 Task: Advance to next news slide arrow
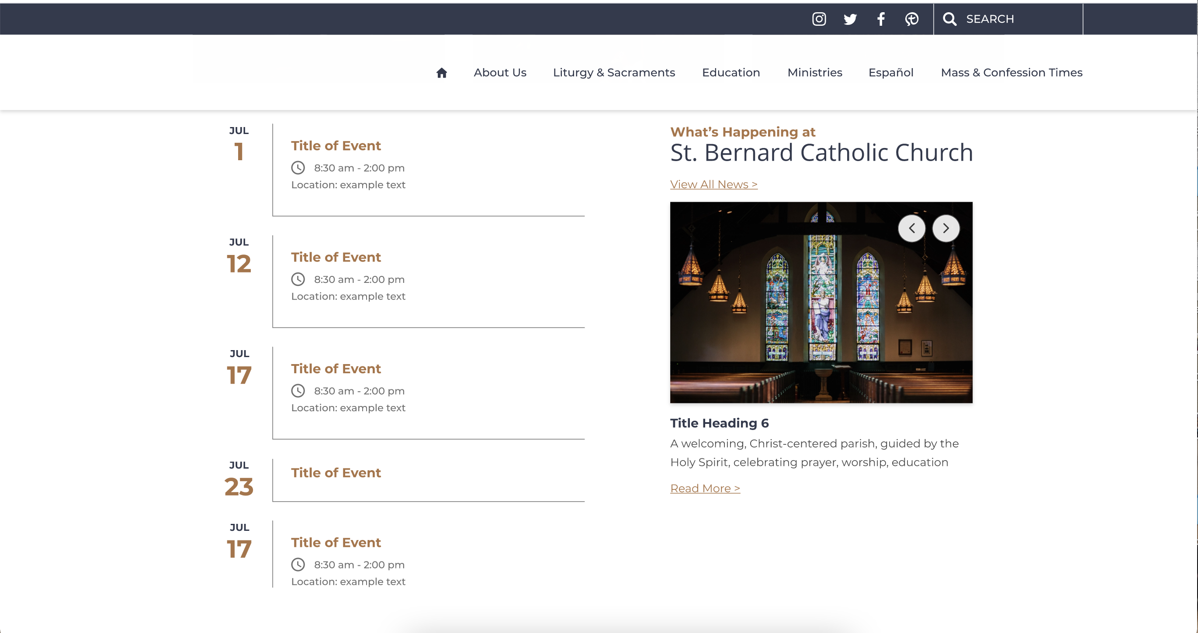[945, 228]
